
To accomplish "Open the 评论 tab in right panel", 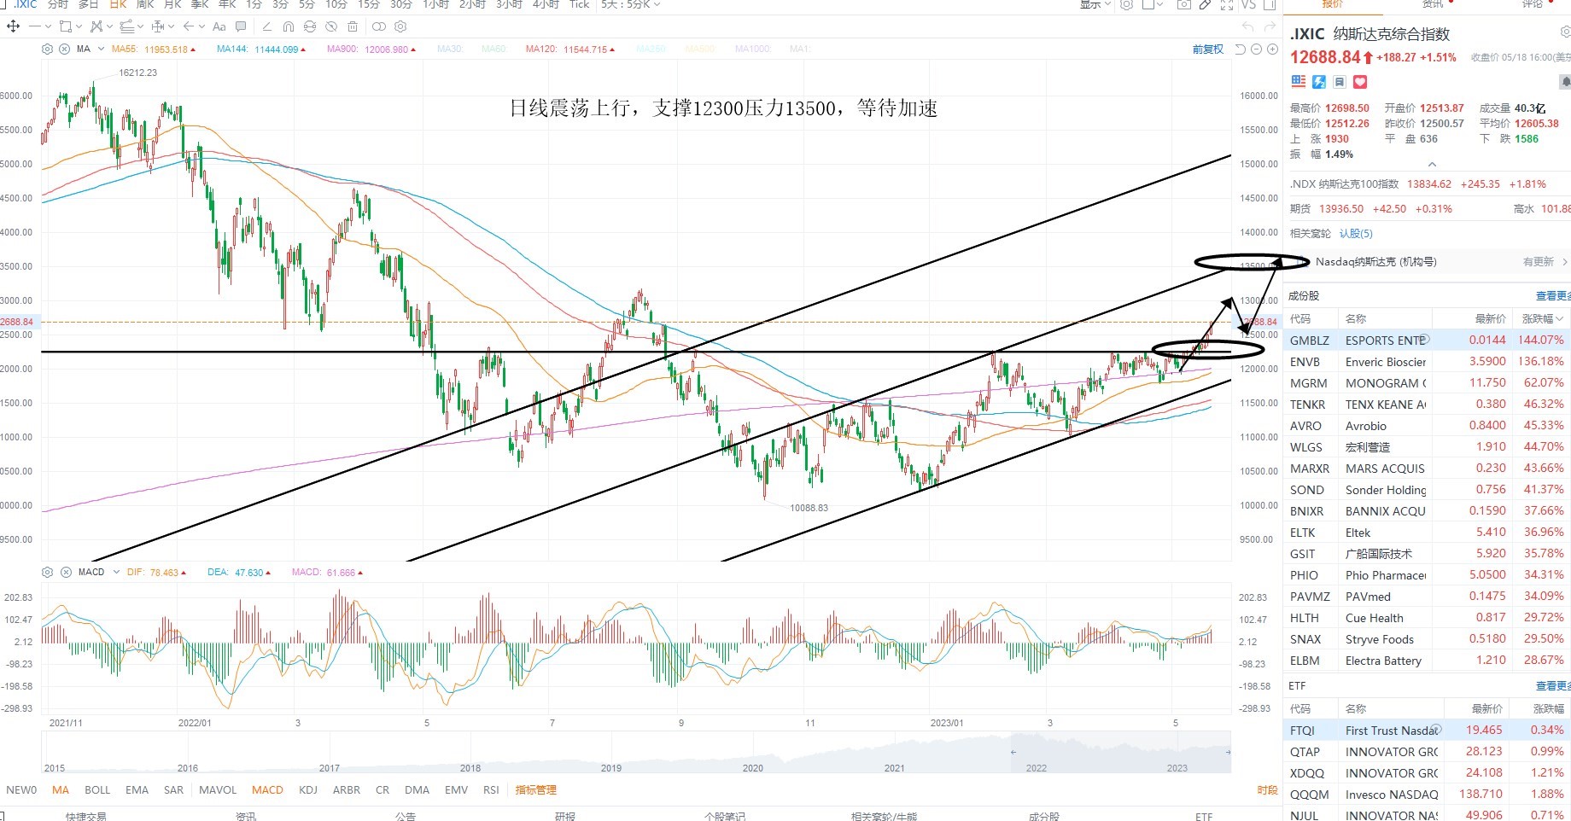I will 1533,4.
